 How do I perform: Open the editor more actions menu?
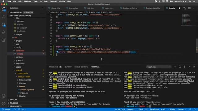194,8
